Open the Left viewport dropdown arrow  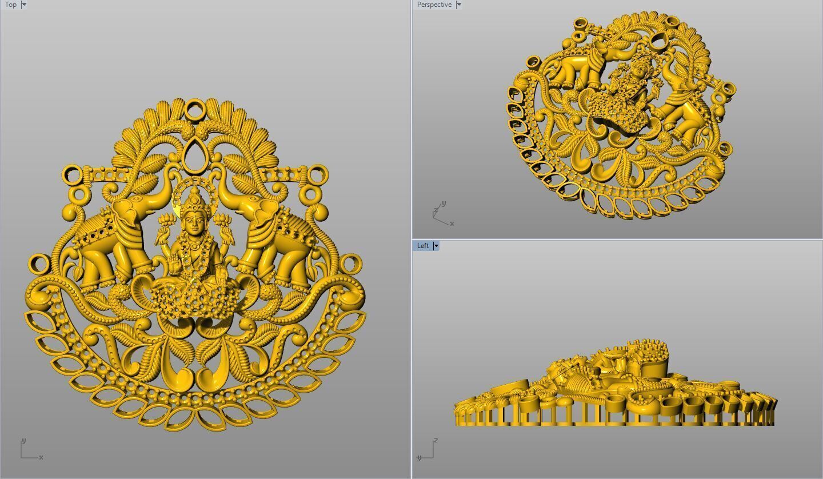[x=436, y=246]
